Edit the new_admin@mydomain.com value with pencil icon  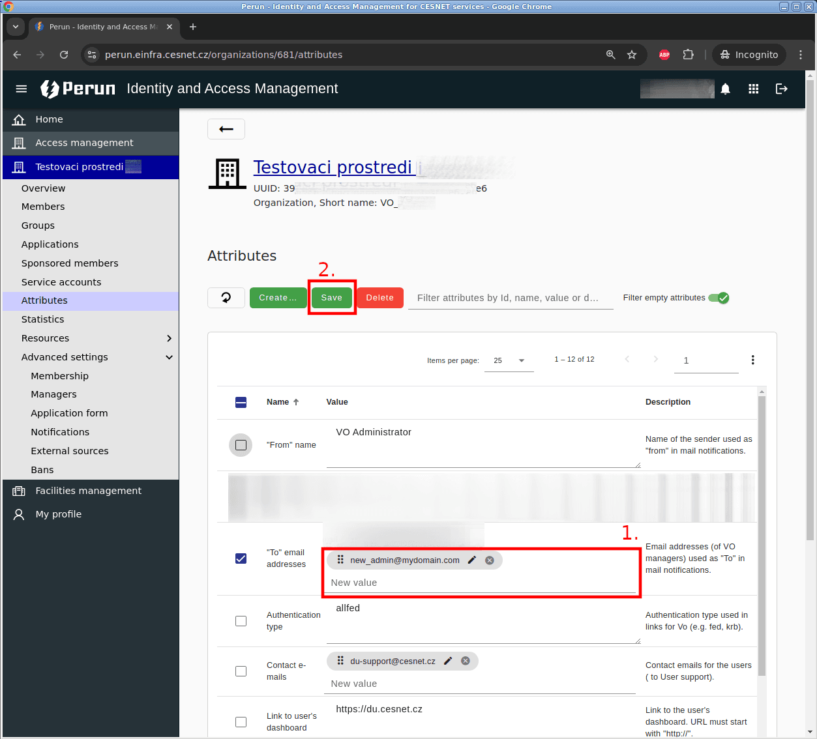(x=472, y=560)
